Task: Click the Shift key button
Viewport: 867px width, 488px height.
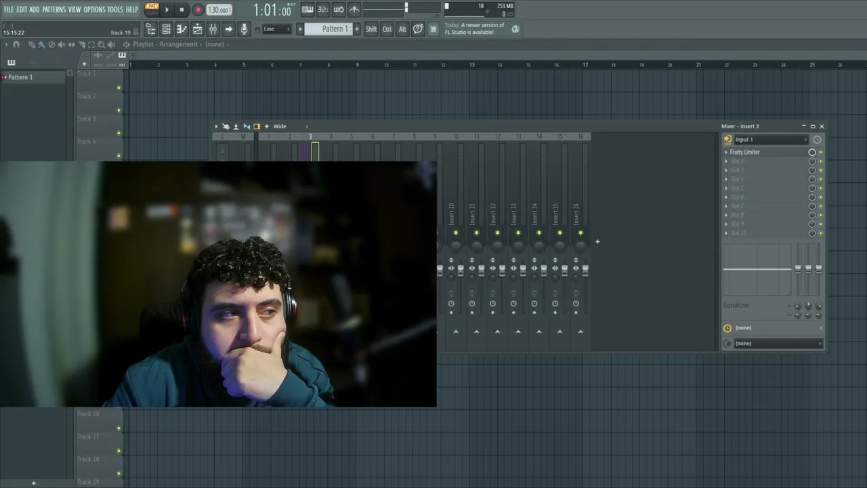Action: point(371,29)
